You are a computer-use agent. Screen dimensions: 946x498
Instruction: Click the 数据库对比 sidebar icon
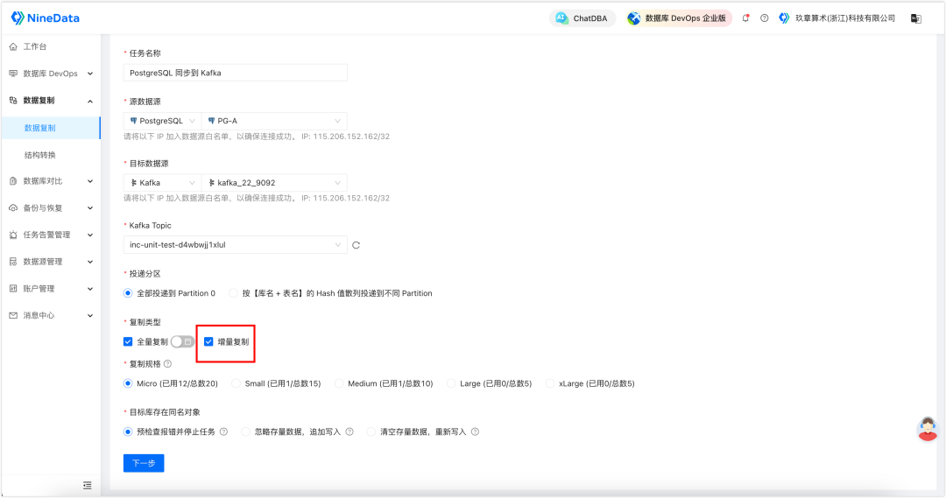tap(13, 181)
